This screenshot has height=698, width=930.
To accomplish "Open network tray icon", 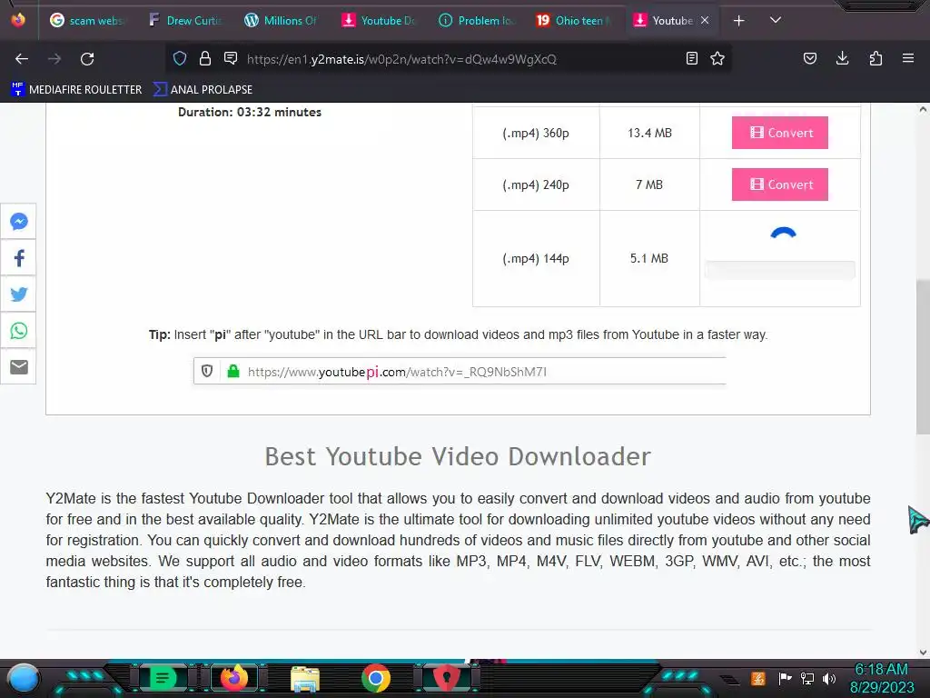I will click(x=807, y=678).
